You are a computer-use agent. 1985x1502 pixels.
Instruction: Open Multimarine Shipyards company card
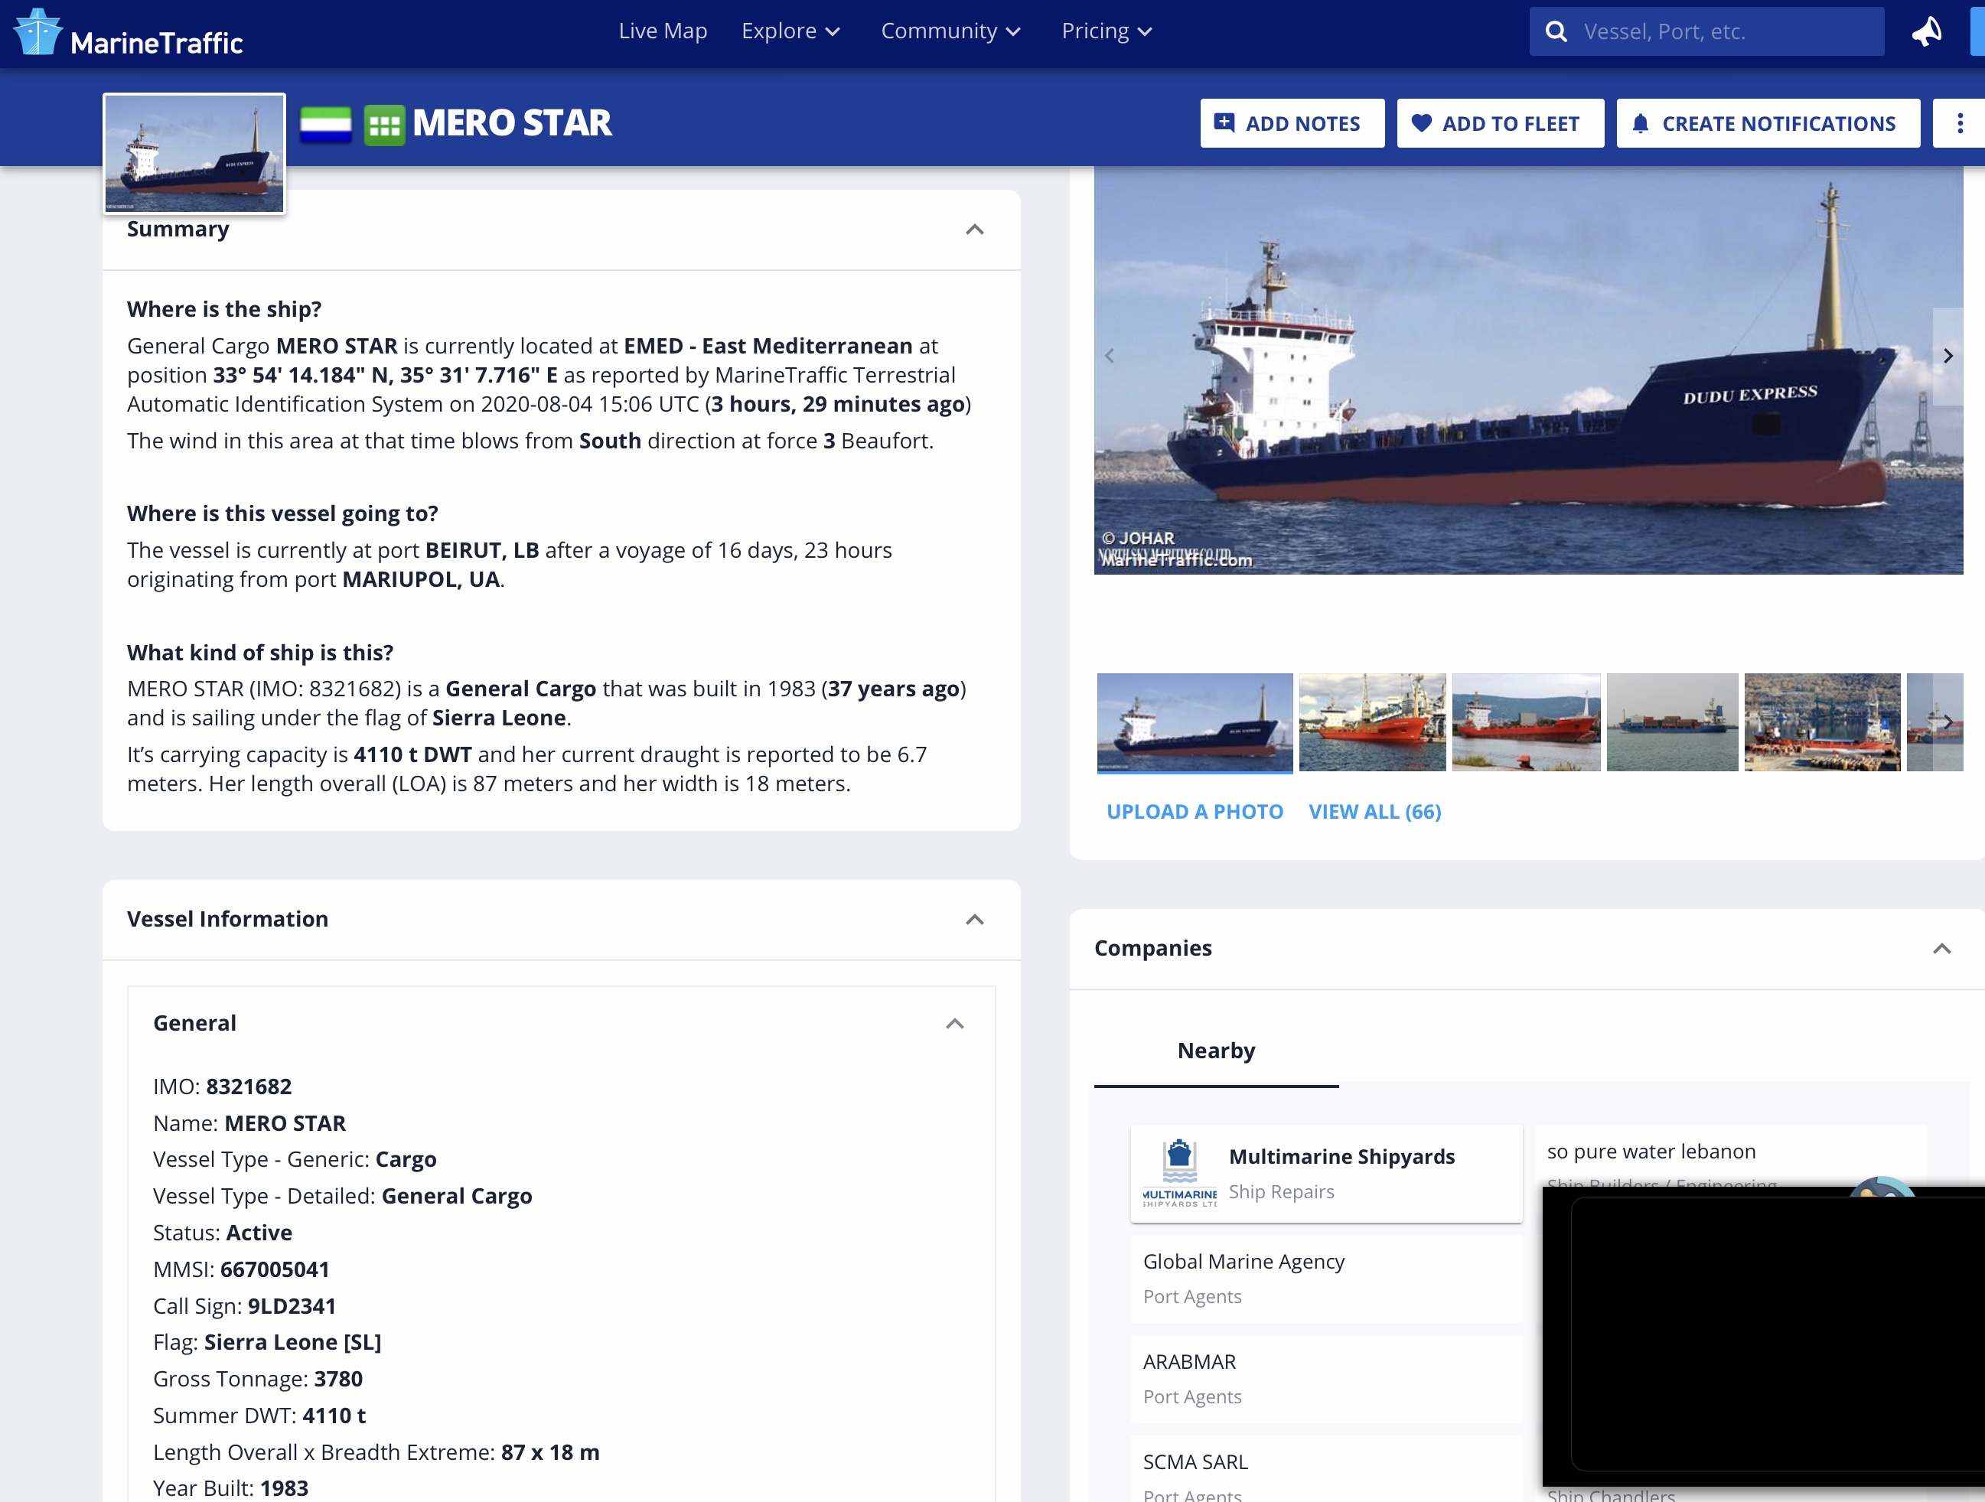(x=1325, y=1174)
